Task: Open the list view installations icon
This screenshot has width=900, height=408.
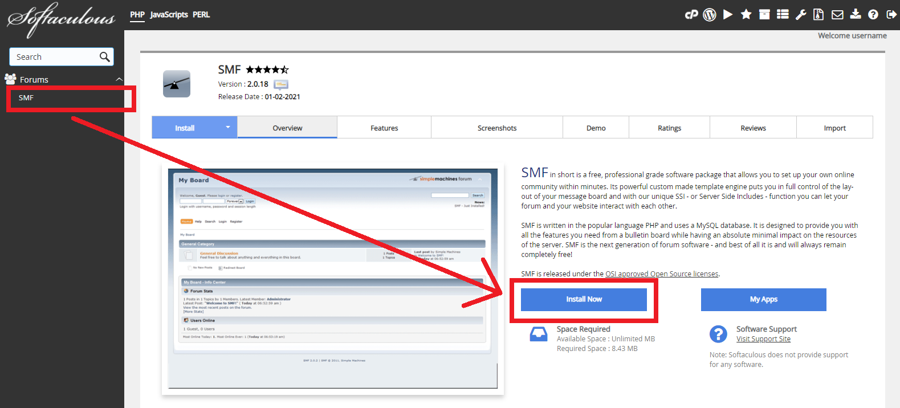Action: click(x=783, y=15)
